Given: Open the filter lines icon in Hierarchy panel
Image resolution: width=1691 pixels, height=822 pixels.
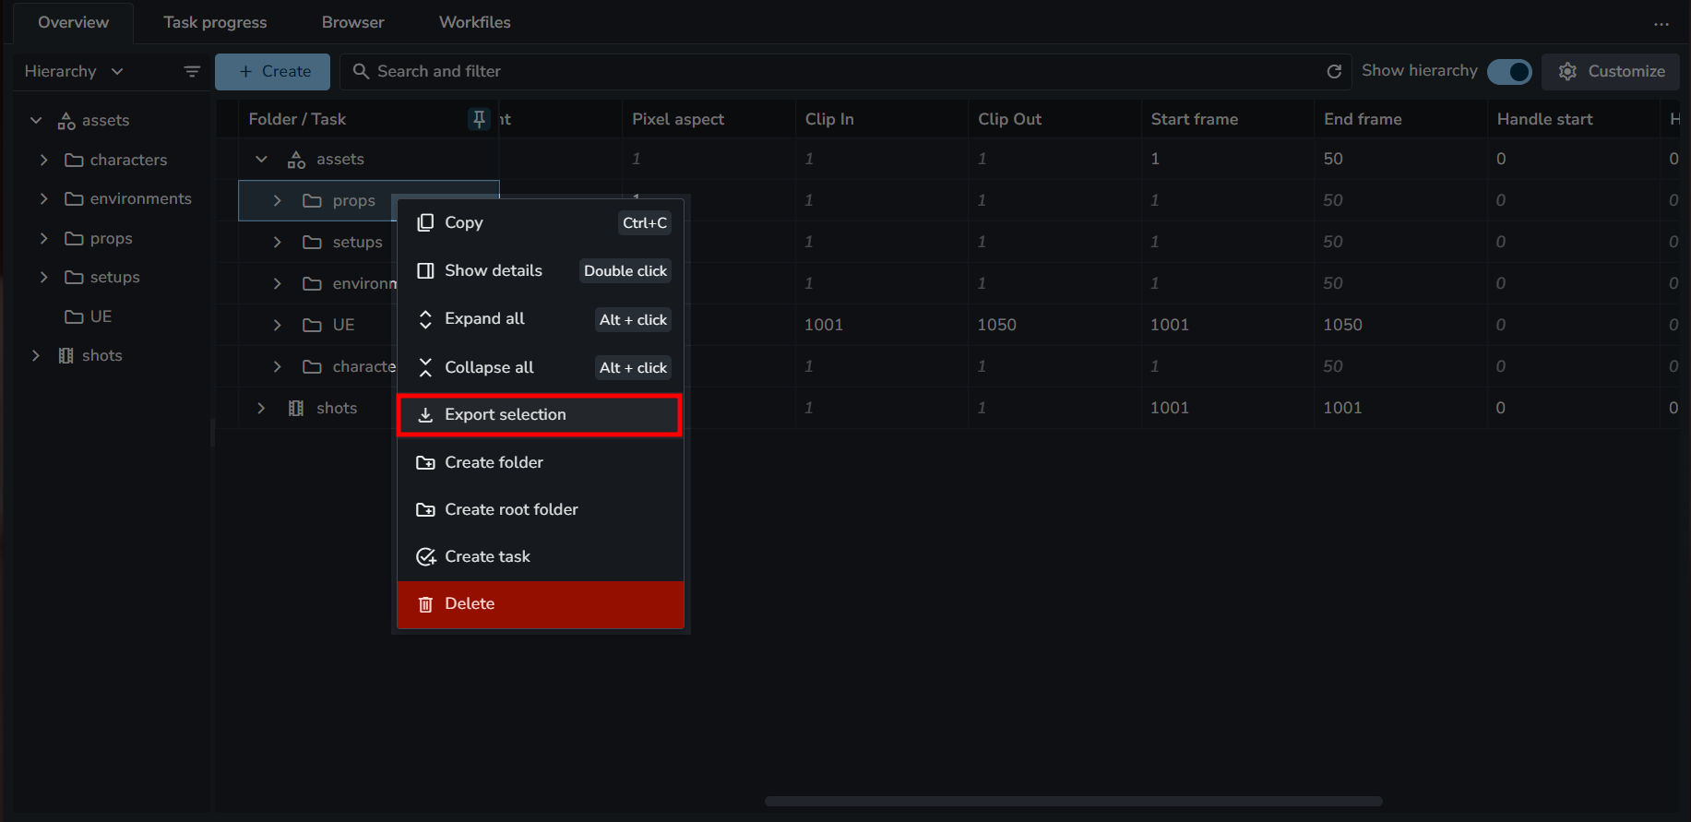Looking at the screenshot, I should [192, 71].
